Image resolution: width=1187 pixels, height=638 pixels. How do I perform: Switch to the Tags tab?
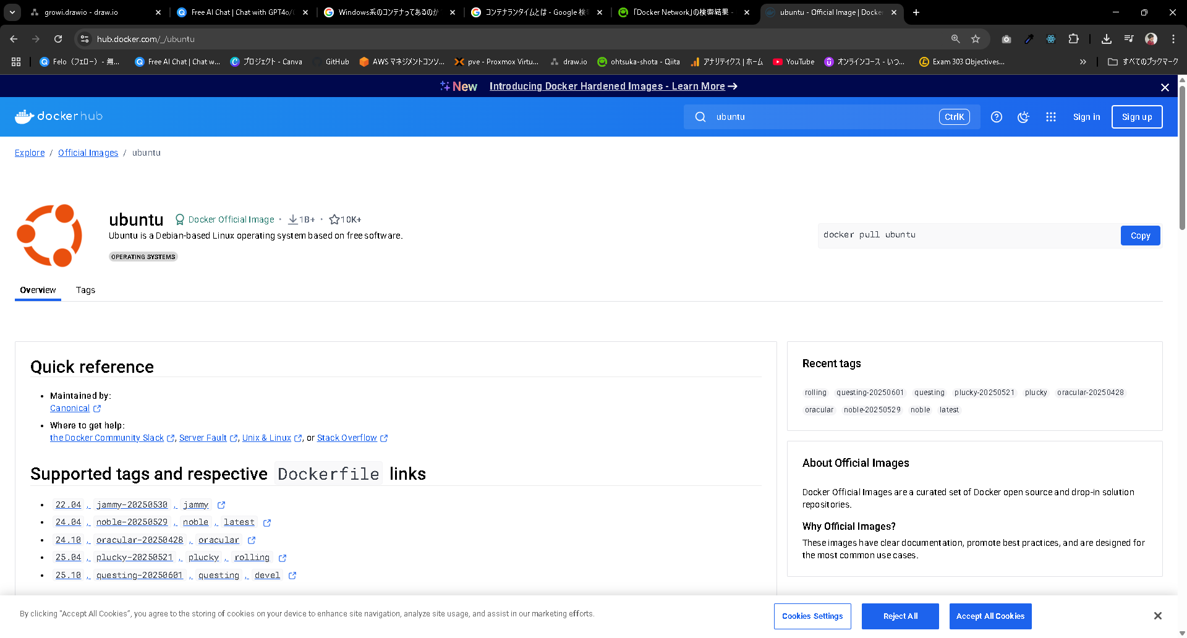(85, 290)
